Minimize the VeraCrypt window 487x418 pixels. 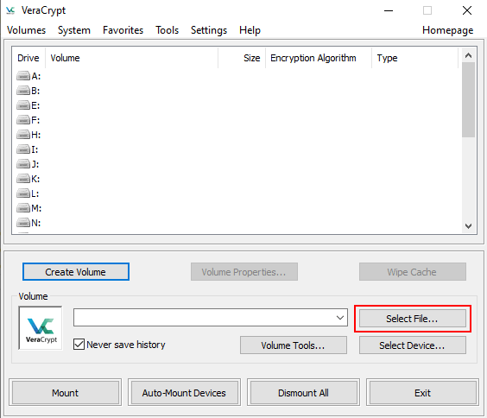click(x=389, y=10)
